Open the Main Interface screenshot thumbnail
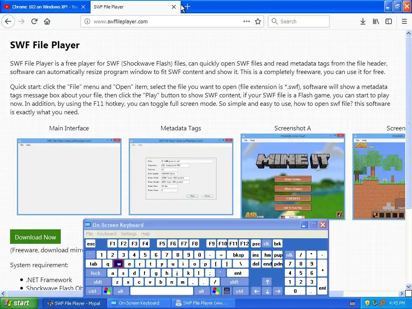The image size is (412, 309). point(69,177)
